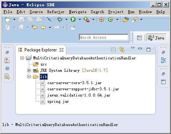Open the Edit menu
The height and width of the screenshot is (134, 171).
pyautogui.click(x=21, y=12)
